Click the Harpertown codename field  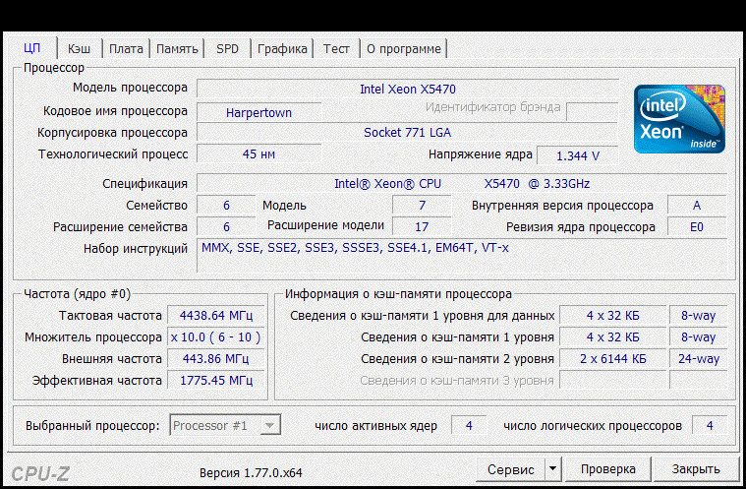pos(258,112)
